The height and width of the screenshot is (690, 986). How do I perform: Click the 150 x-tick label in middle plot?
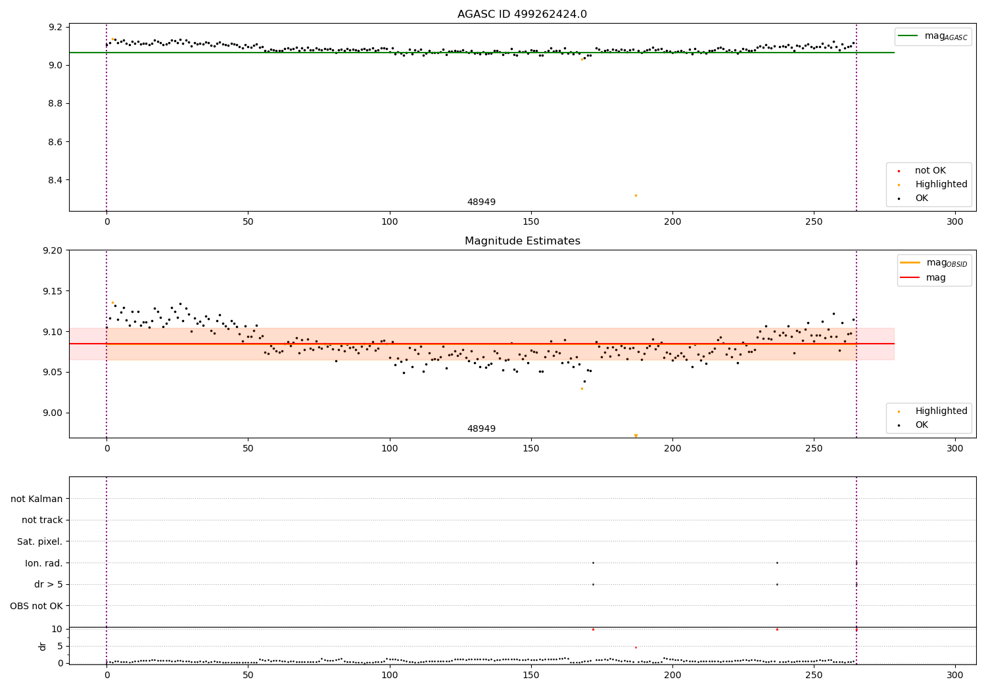point(530,448)
